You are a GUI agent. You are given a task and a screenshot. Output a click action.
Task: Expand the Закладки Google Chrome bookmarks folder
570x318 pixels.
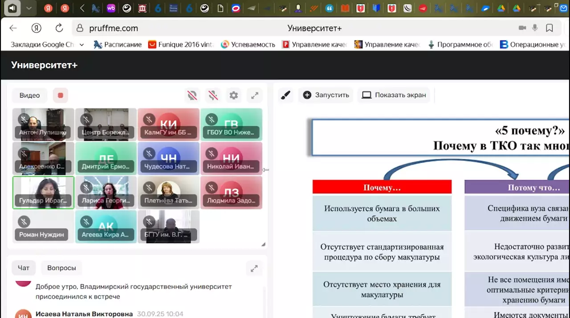point(47,44)
